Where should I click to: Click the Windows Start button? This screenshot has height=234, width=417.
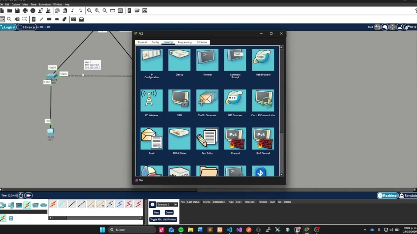tap(102, 230)
